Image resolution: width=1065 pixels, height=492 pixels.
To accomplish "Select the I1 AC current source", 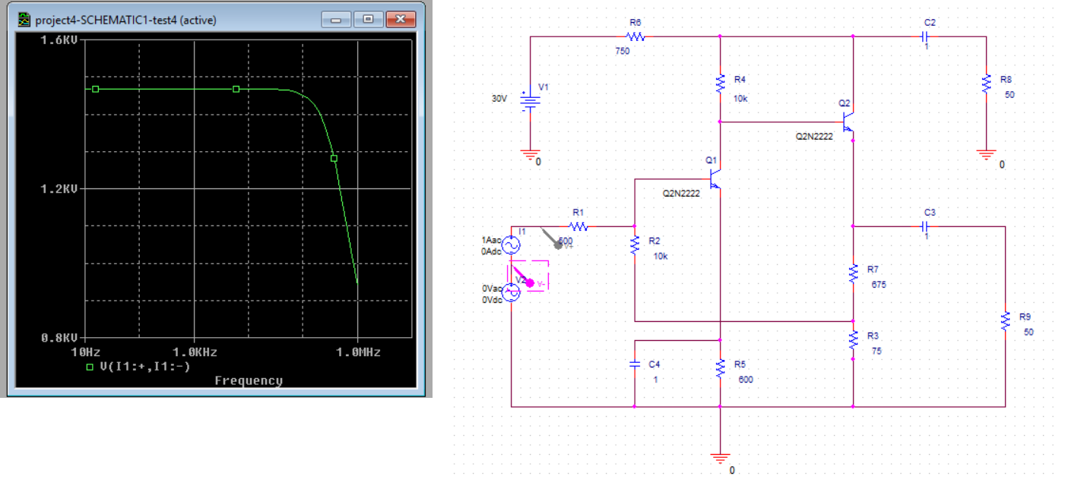I will click(510, 244).
